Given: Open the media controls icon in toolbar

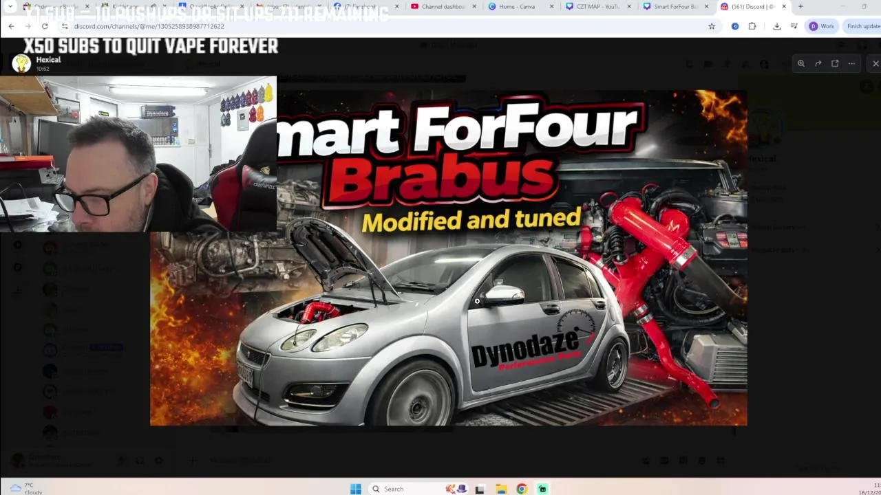Looking at the screenshot, I should tap(794, 26).
